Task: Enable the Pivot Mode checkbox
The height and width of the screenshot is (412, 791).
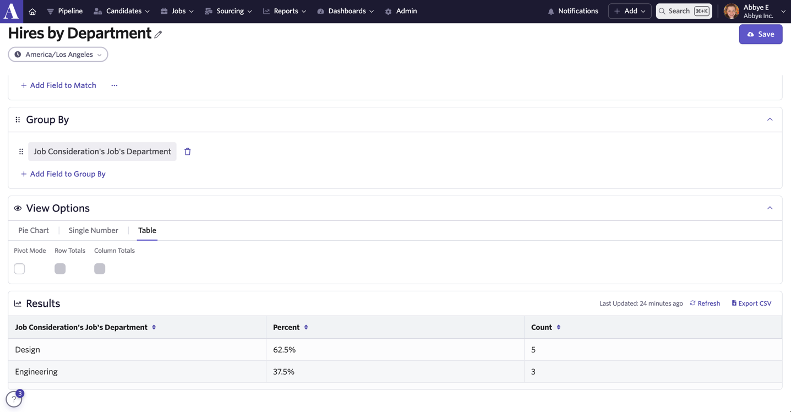Action: tap(19, 269)
